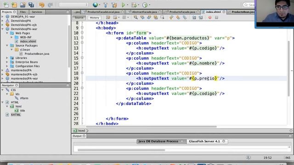294x165 pixels.
Task: Click the Next Bookmark icon
Action: click(x=178, y=17)
